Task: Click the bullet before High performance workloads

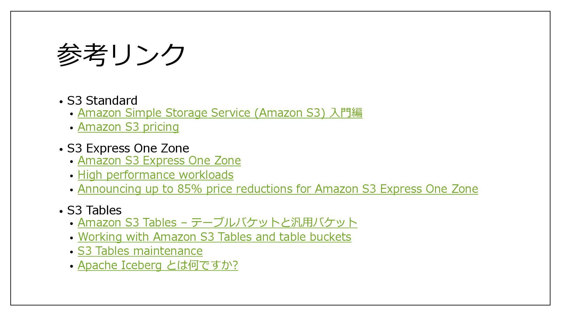Action: click(x=72, y=176)
